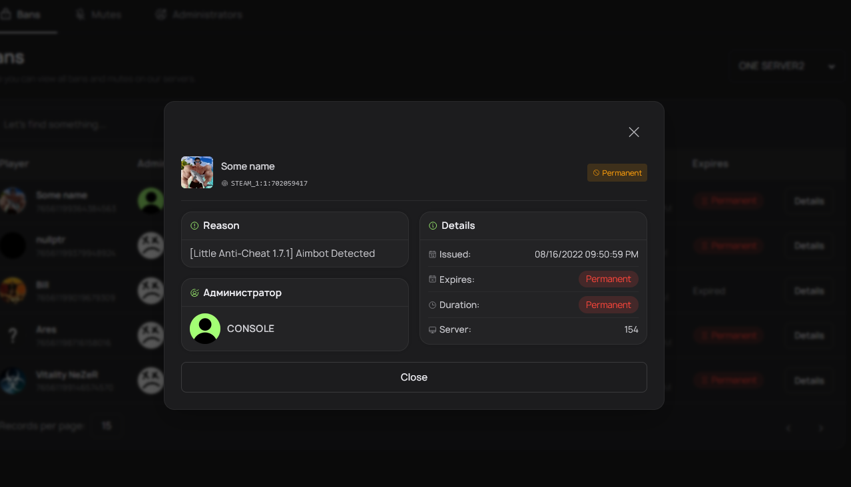The image size is (851, 487).
Task: Click the shield icon beside Administrators tab
Action: coord(160,13)
